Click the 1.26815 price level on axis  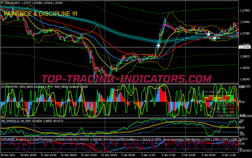click(x=245, y=56)
